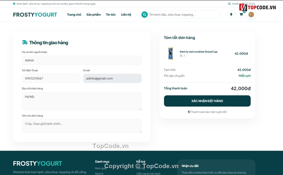Image resolution: width=283 pixels, height=175 pixels.
Task: Open the brown user avatar menu
Action: point(251,15)
